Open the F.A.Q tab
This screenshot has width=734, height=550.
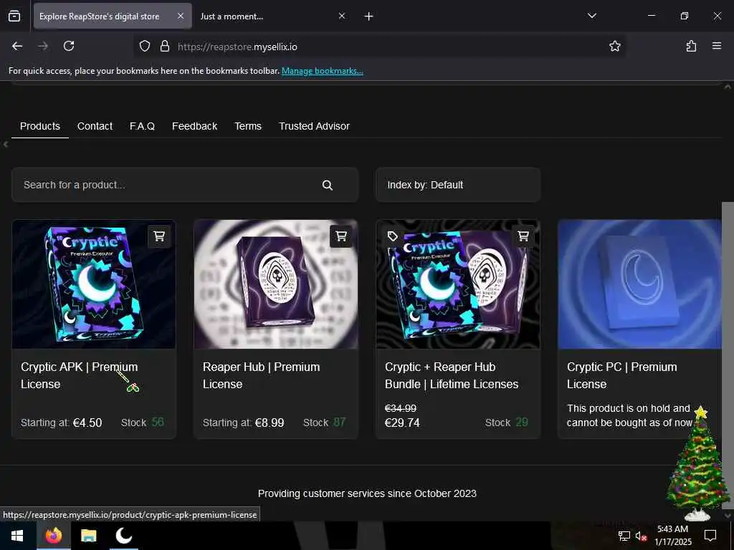pos(143,126)
